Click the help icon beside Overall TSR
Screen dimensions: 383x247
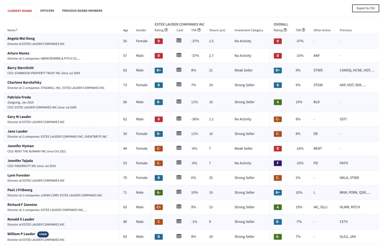point(303,30)
